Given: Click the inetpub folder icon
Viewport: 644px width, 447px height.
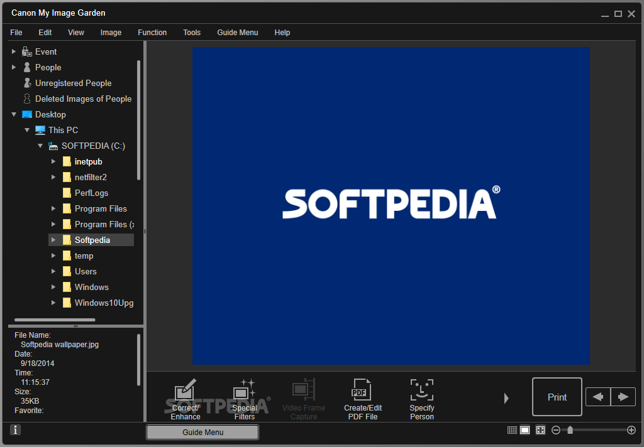Looking at the screenshot, I should (67, 161).
